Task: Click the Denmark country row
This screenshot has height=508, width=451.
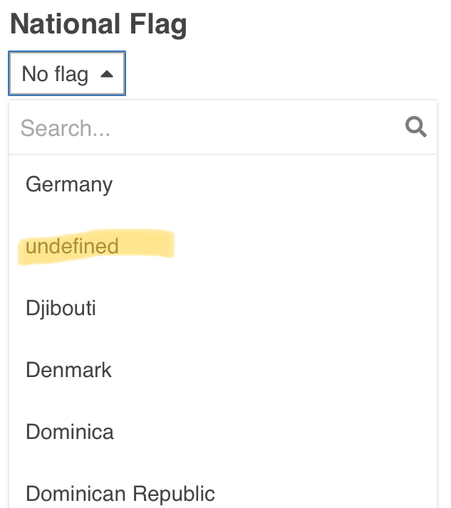Action: 223,370
